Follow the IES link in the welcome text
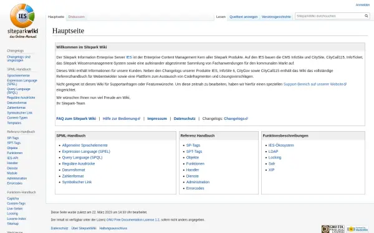 (129, 57)
